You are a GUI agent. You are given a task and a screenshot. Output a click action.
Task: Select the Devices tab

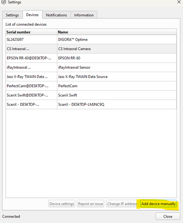pos(32,14)
